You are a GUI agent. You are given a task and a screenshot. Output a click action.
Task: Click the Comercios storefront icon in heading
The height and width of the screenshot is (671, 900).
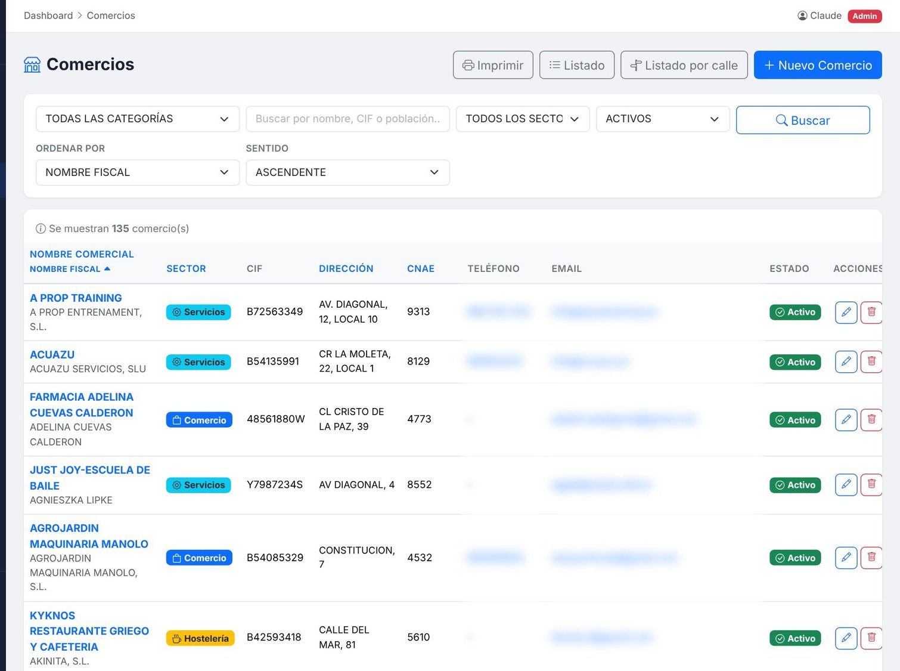(x=32, y=64)
